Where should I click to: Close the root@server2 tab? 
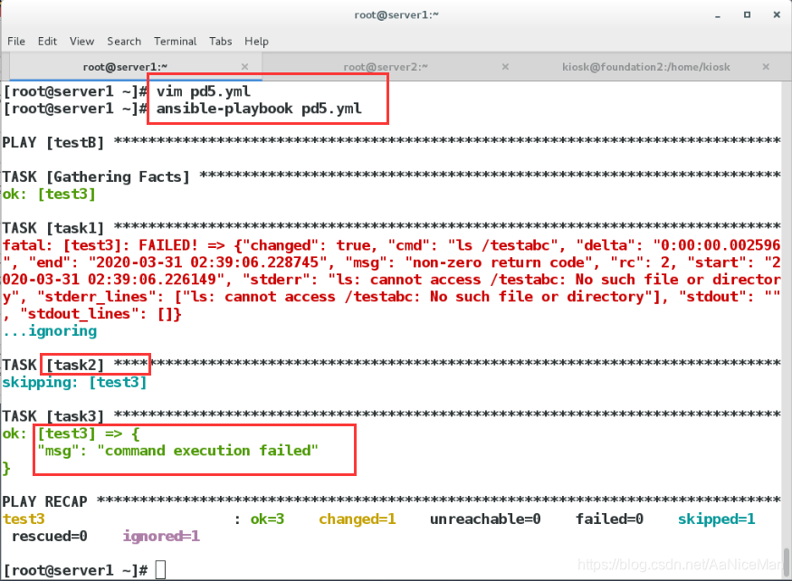pyautogui.click(x=505, y=67)
